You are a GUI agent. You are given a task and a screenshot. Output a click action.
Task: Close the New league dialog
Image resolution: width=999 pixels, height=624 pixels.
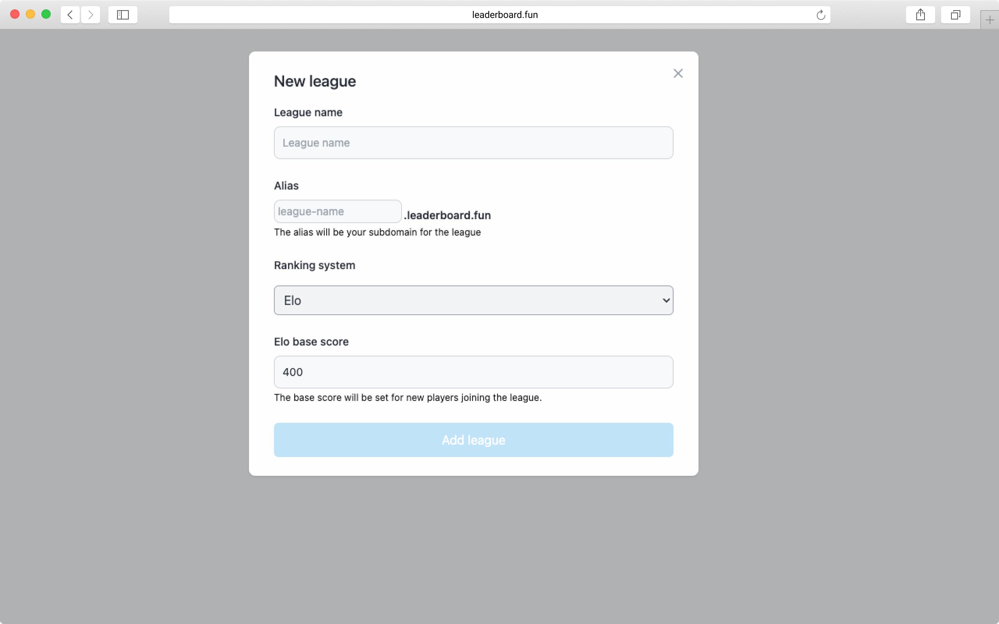point(678,73)
